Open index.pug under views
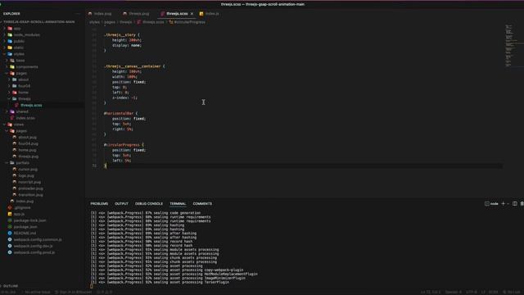Viewport: 524px width, 295px height. pos(25,202)
